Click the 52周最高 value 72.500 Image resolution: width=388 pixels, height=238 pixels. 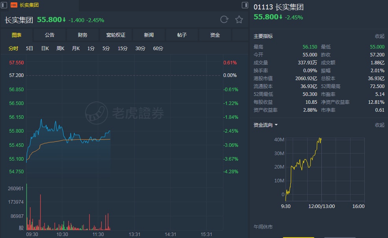coord(377,86)
